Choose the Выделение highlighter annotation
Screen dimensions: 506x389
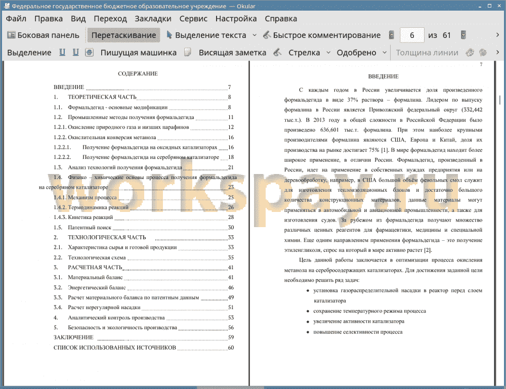coord(29,53)
